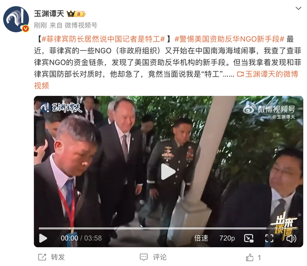The width and height of the screenshot is (307, 266).
Task: Click the 玉渊谭天 account name
Action: tap(49, 14)
